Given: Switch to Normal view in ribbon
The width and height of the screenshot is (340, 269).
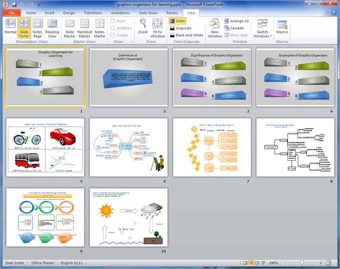Looking at the screenshot, I should click(x=10, y=26).
